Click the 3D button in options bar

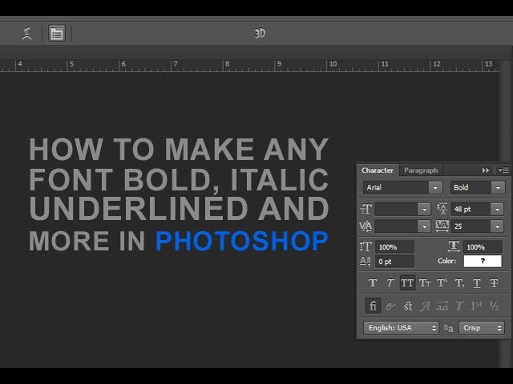[x=260, y=34]
